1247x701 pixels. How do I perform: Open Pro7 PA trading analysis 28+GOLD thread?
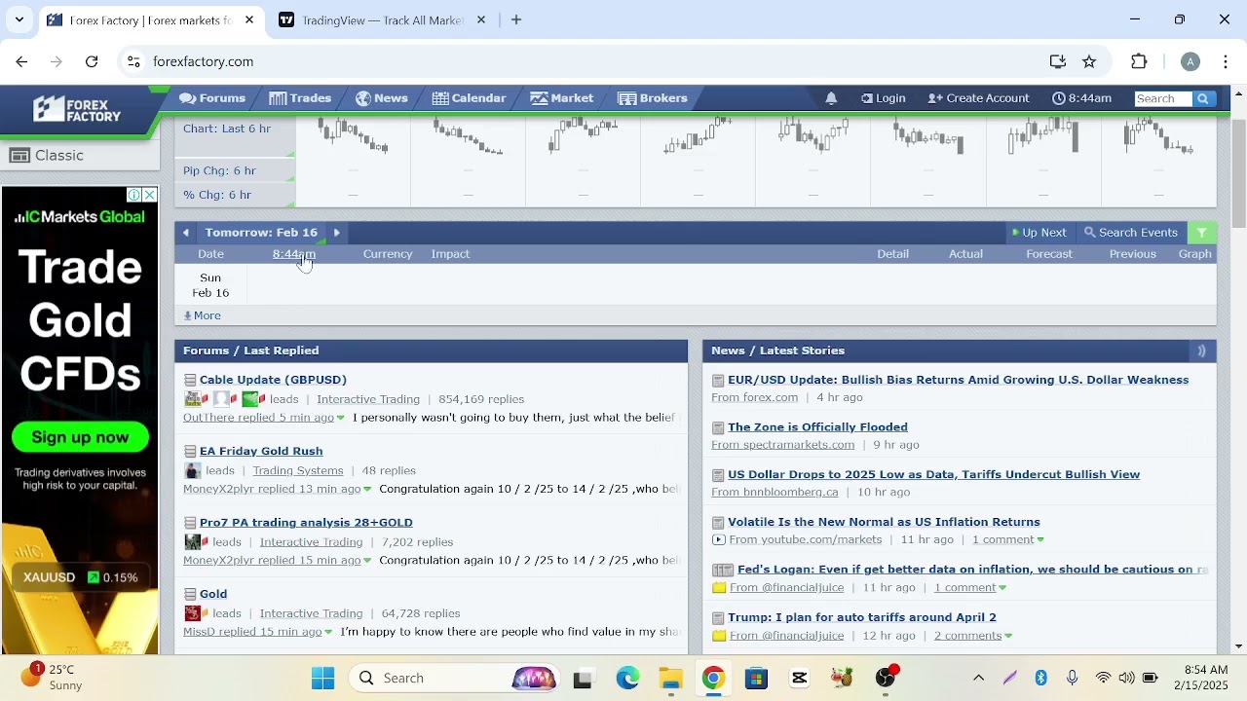click(x=306, y=523)
